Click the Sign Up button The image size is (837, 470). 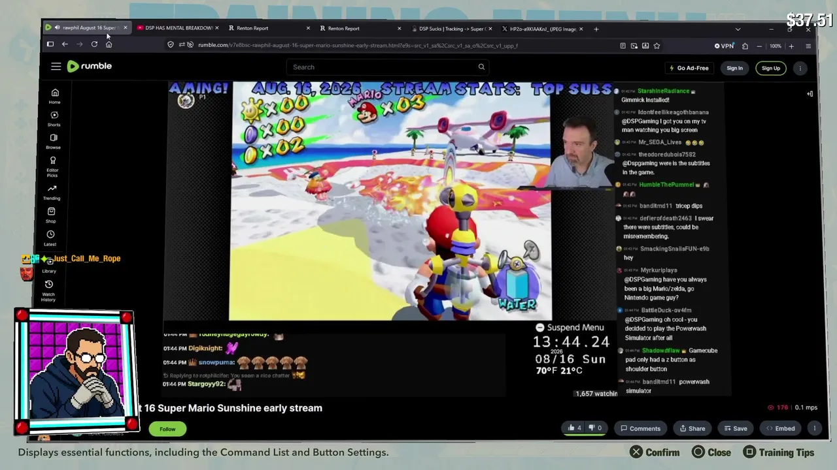point(771,68)
